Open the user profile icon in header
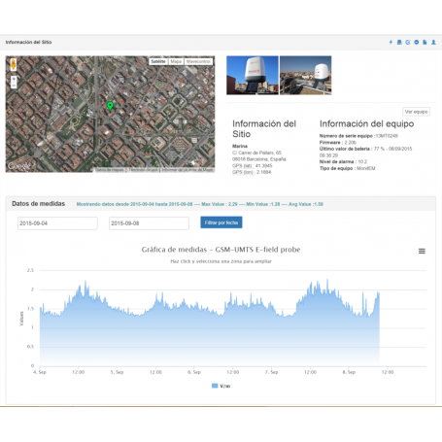442x442 pixels. pyautogui.click(x=433, y=42)
